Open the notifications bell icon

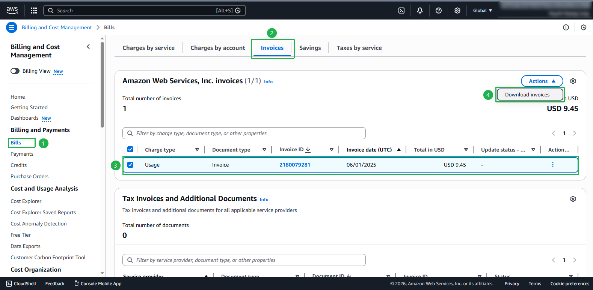pos(420,11)
